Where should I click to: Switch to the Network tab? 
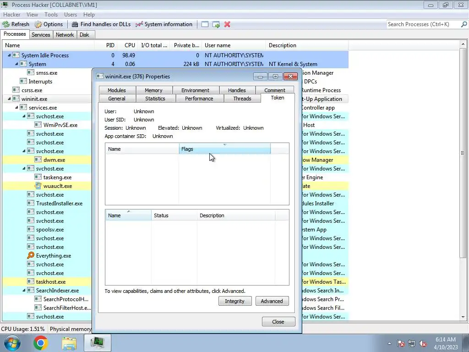click(65, 35)
